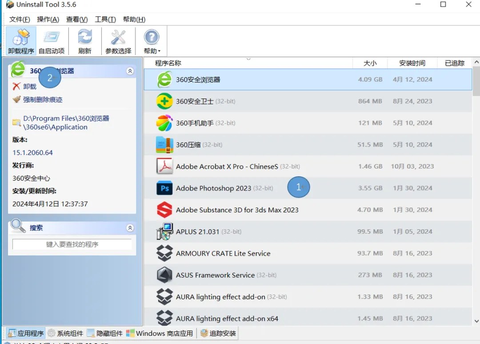Collapse the 360安全浏览器 details panel
480x344 pixels.
click(130, 71)
